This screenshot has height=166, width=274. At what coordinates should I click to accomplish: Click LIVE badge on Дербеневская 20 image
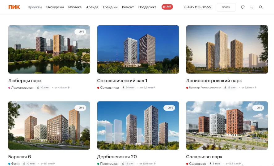coord(169,108)
